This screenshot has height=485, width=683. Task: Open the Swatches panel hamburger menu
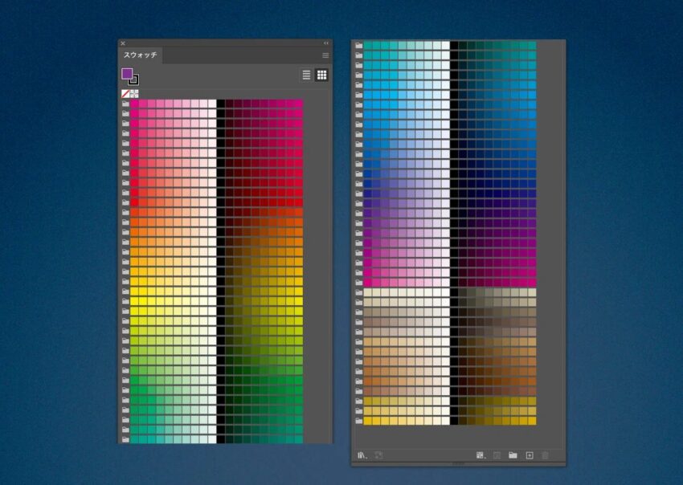click(325, 55)
